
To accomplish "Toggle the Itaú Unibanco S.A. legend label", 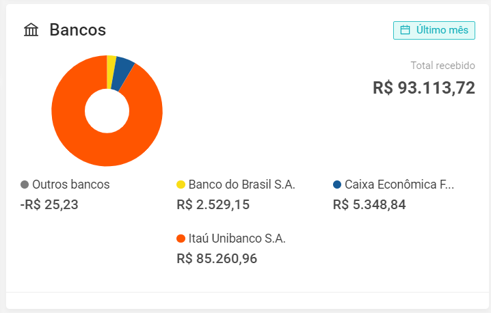I will pos(237,239).
